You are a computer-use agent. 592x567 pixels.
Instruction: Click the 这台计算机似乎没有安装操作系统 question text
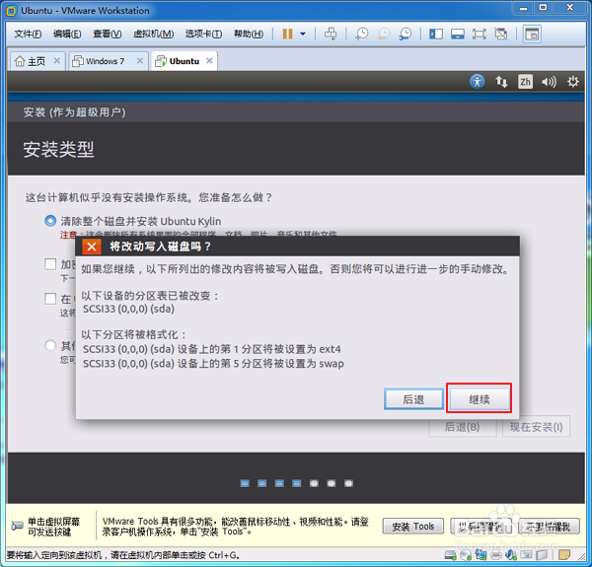pos(148,197)
